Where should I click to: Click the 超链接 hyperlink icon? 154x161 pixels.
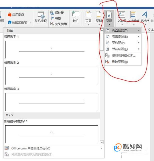[x=52, y=13]
